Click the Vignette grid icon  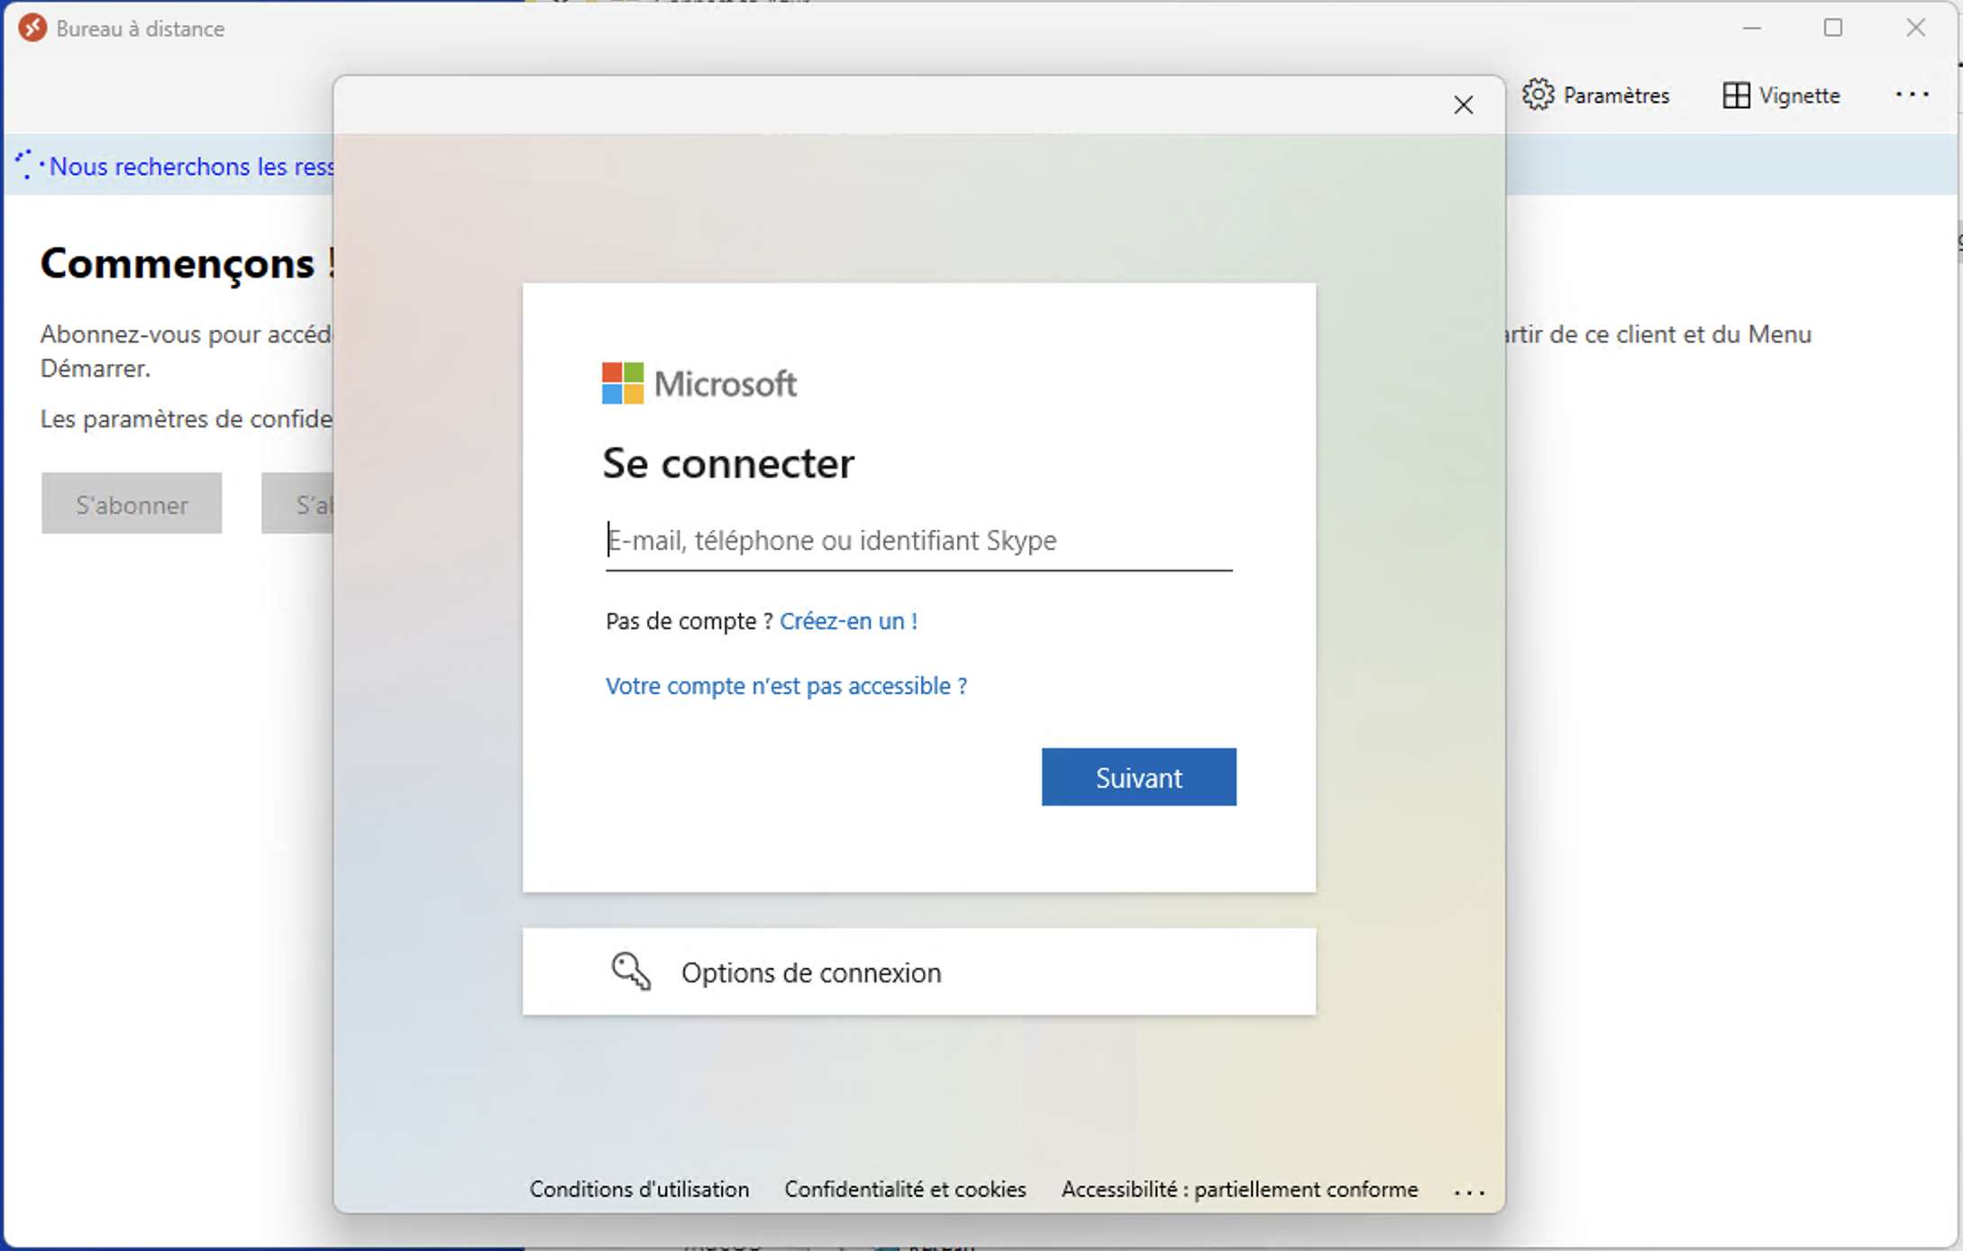tap(1736, 96)
